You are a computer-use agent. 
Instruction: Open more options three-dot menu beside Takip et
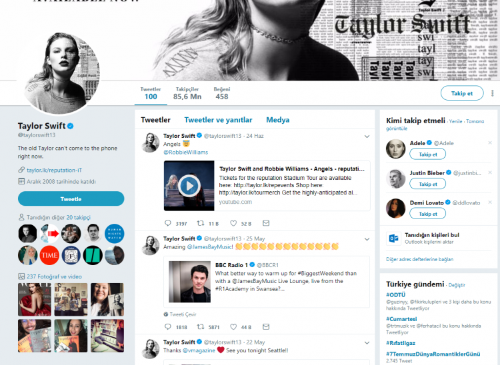pyautogui.click(x=493, y=93)
